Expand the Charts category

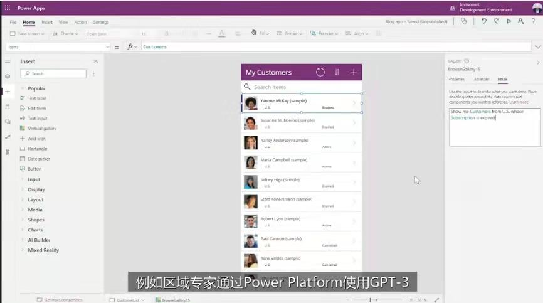coord(35,230)
